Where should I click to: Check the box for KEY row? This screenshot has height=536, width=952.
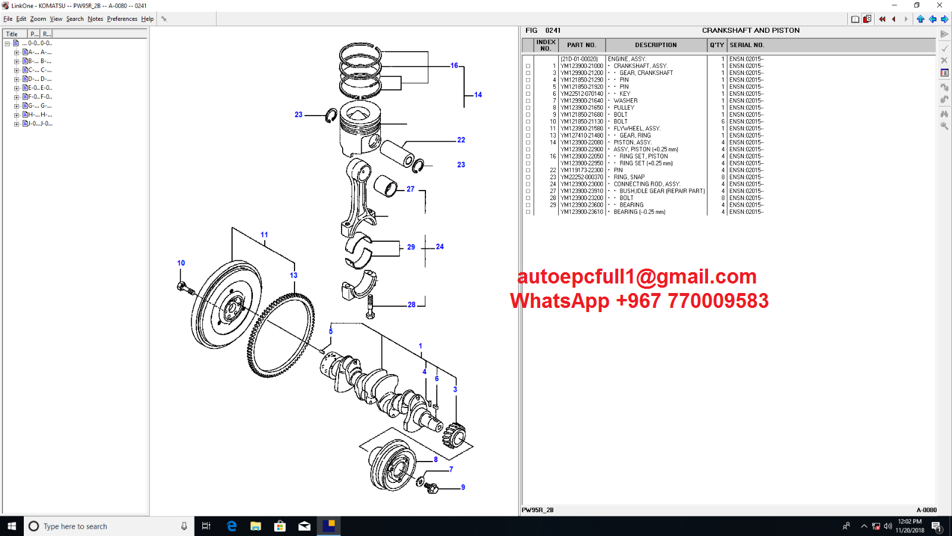[528, 94]
